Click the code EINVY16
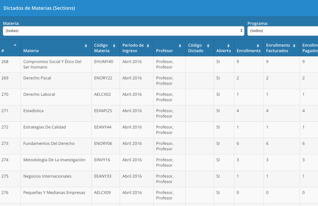This screenshot has width=318, height=206. pyautogui.click(x=102, y=160)
